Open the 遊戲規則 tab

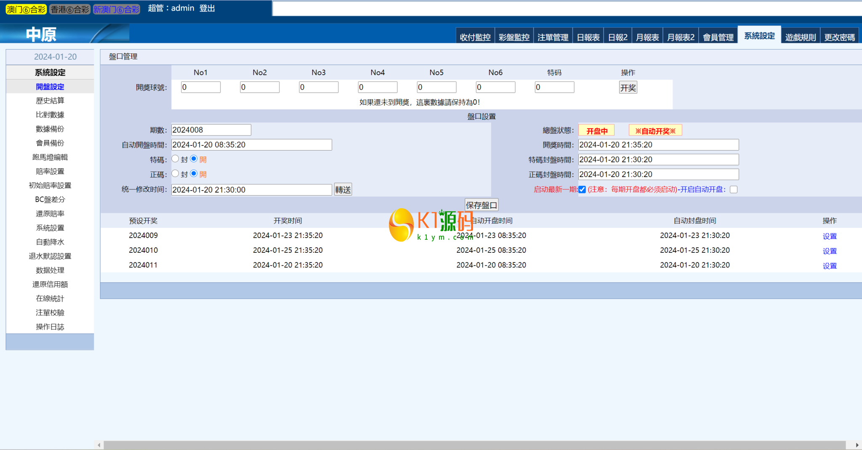click(x=800, y=37)
